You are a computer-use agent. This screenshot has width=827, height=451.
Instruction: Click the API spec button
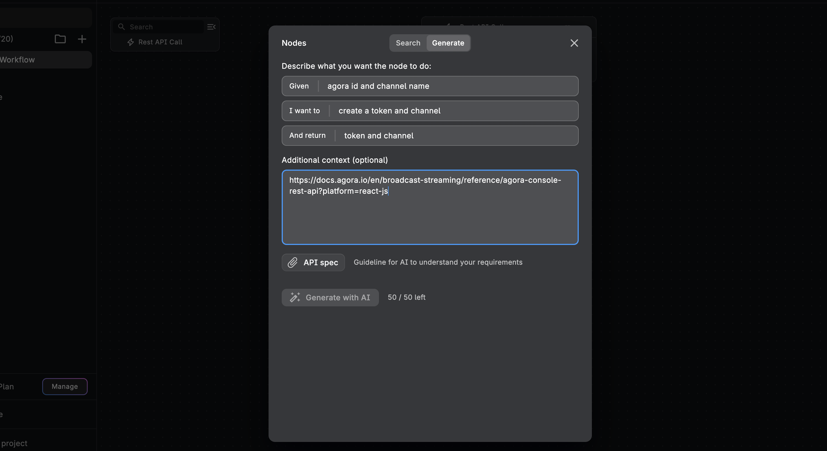(313, 262)
